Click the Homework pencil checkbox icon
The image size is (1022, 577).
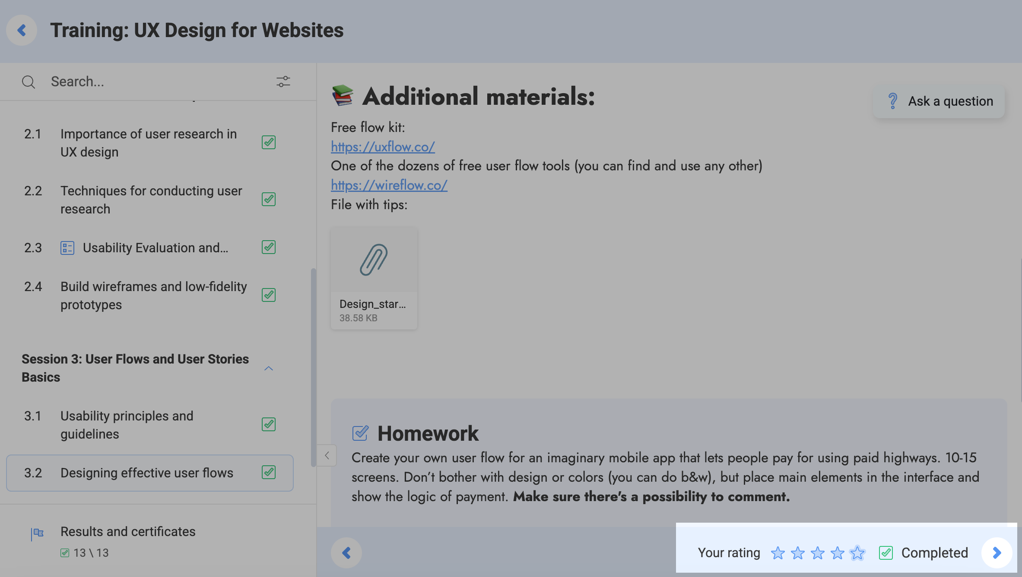click(x=360, y=433)
